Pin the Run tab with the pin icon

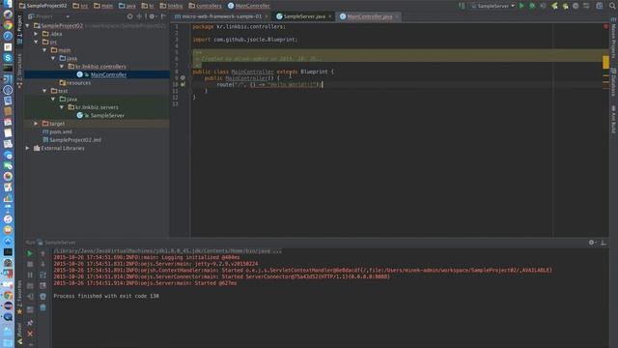coord(30,323)
